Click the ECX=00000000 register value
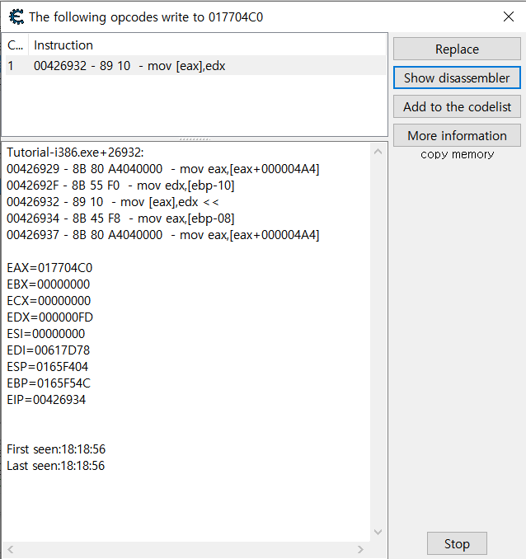The width and height of the screenshot is (526, 559). [x=49, y=301]
